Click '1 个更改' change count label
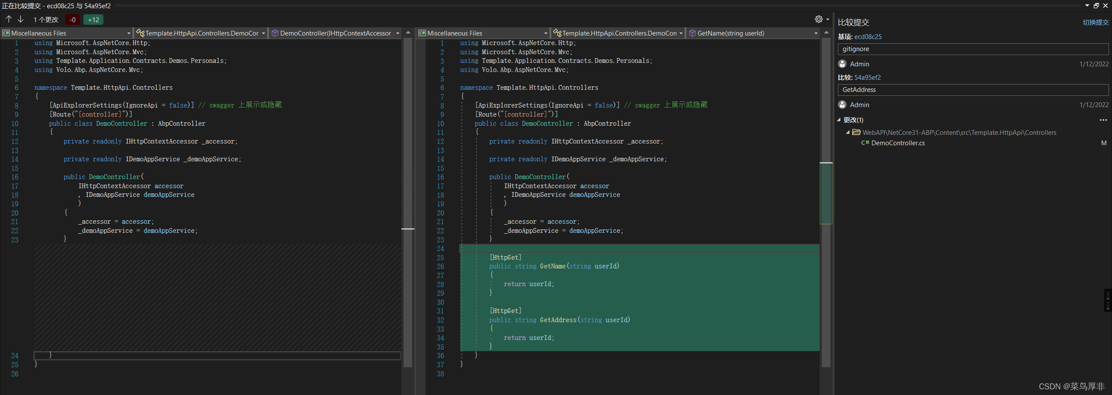 (x=46, y=20)
